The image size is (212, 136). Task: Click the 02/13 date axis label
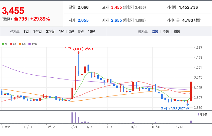pos(179,127)
